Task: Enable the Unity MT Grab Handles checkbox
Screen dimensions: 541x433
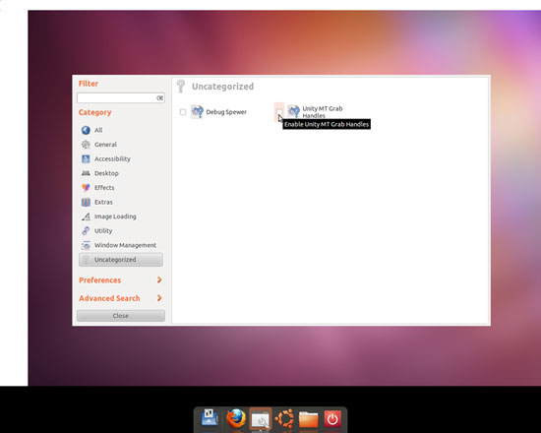Action: pos(278,112)
